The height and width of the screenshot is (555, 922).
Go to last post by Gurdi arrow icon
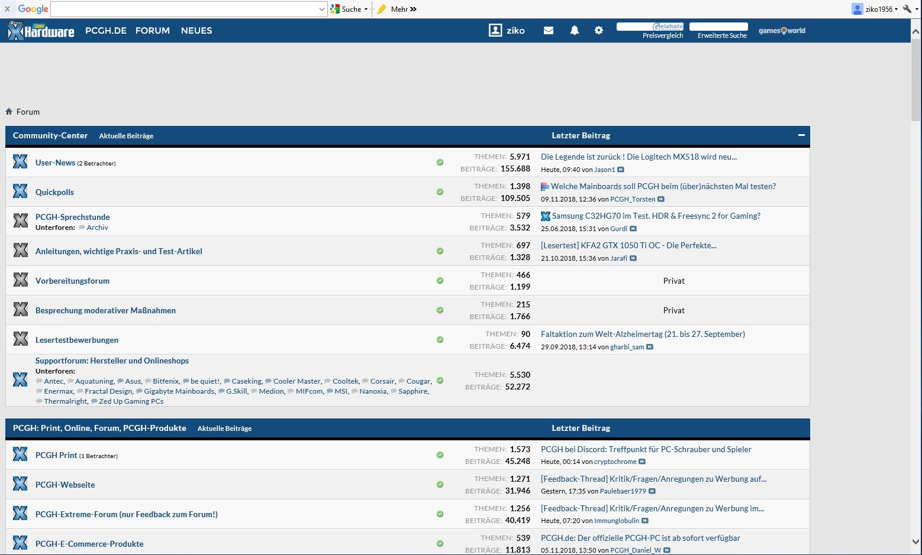[x=633, y=229]
